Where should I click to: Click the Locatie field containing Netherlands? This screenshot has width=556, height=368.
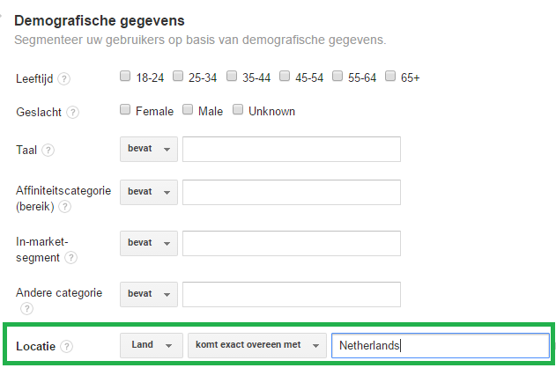[x=441, y=345]
